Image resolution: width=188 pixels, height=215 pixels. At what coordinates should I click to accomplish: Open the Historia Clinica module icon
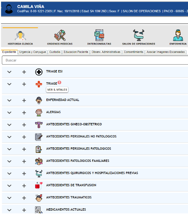pyautogui.click(x=20, y=36)
